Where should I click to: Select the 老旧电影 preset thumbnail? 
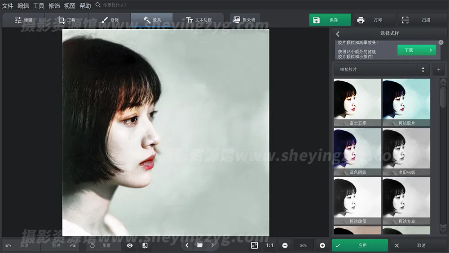[406, 151]
